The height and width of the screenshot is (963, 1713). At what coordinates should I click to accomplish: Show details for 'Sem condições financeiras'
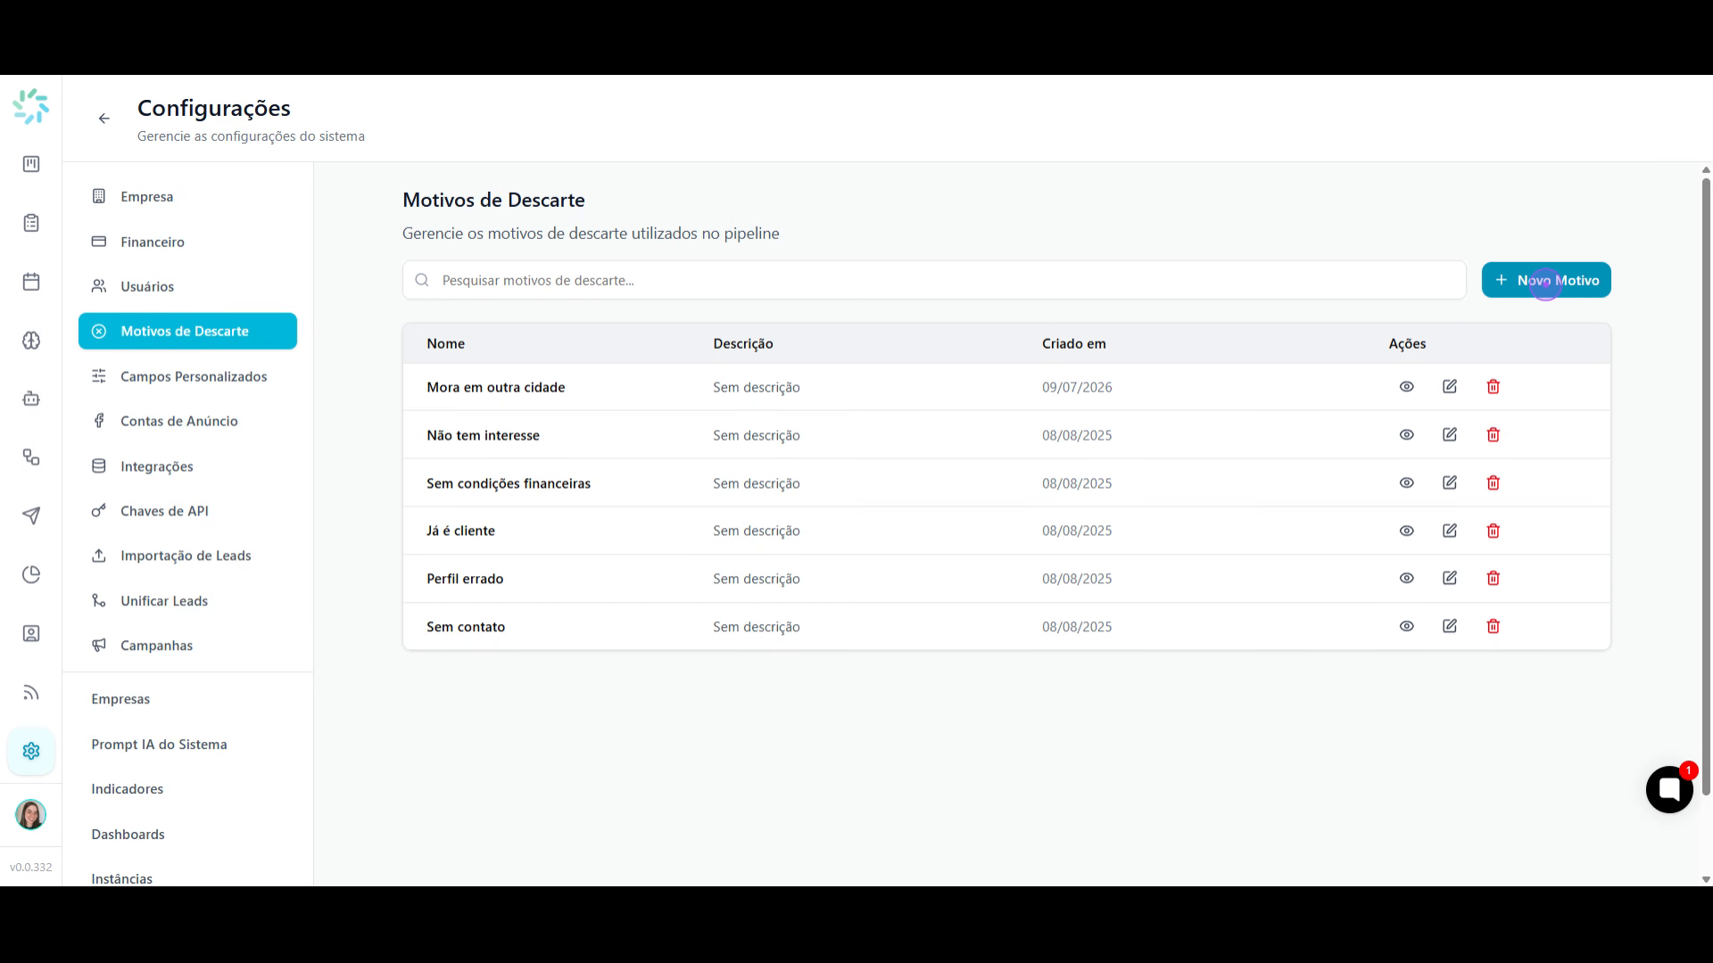point(1407,482)
